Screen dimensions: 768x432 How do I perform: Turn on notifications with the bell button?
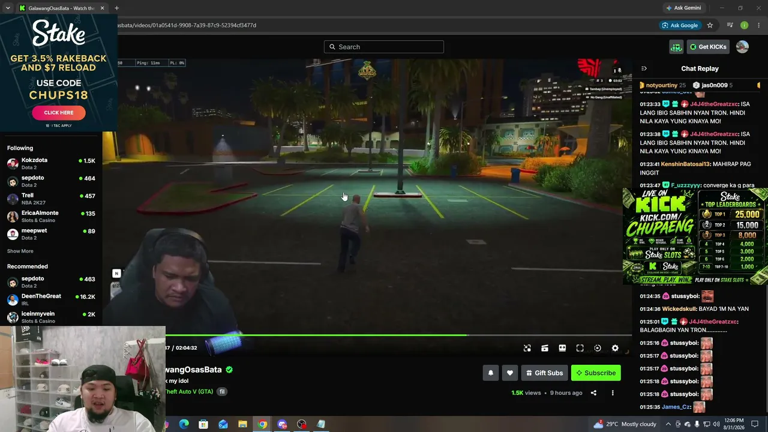point(491,373)
